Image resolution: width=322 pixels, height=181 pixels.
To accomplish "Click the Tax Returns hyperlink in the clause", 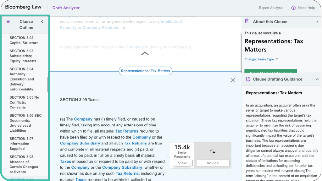I will click(x=127, y=131).
